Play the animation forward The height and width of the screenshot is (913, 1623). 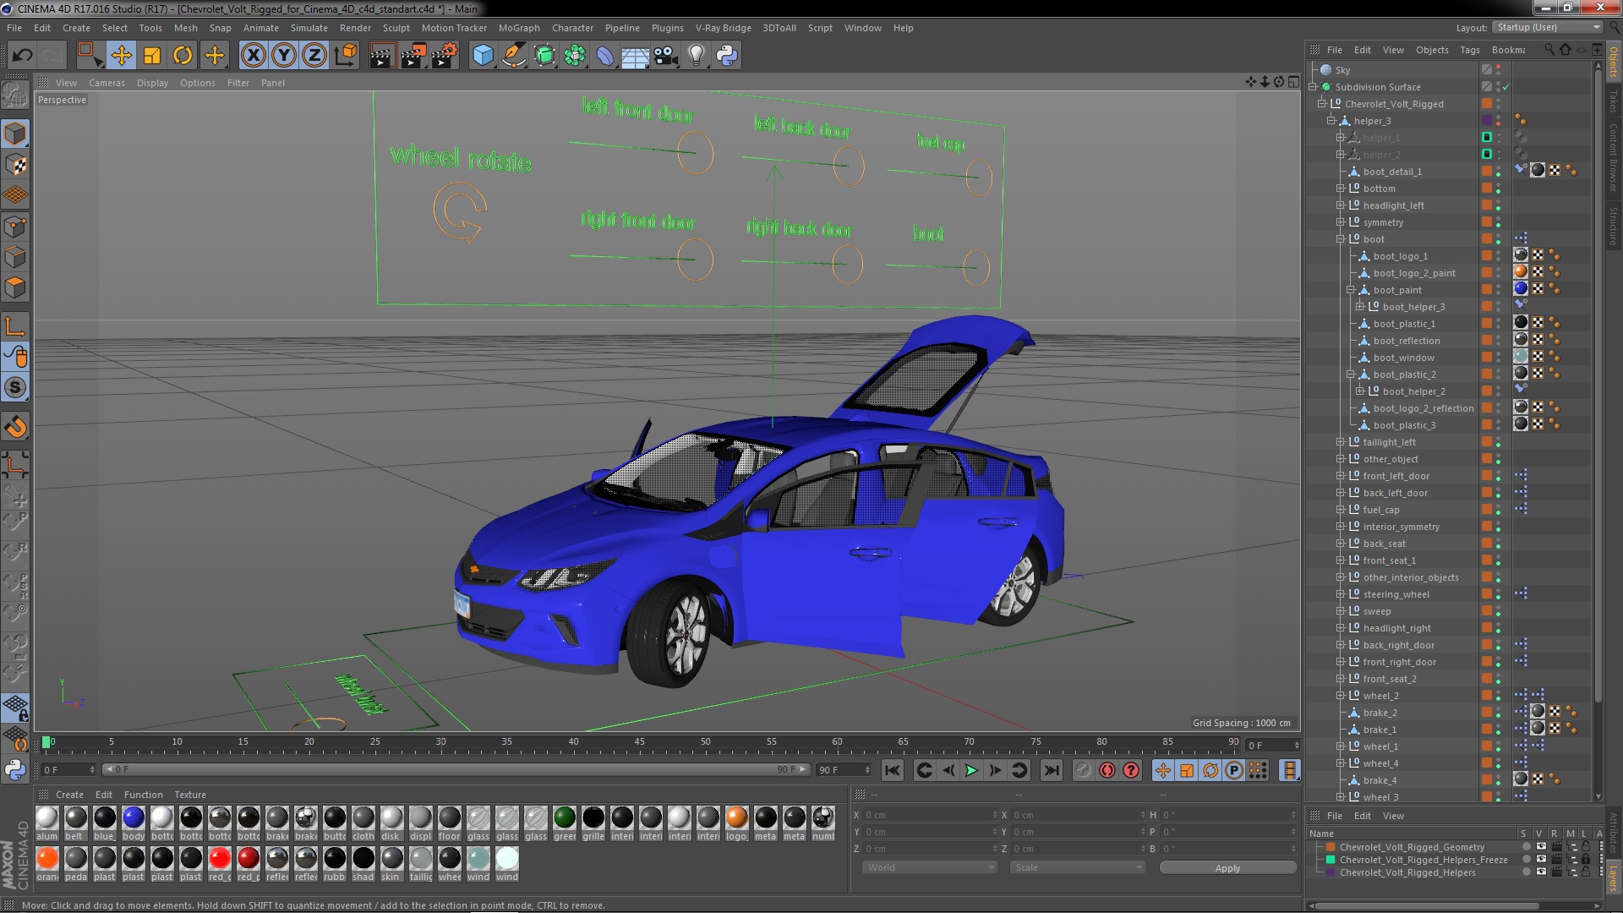971,770
